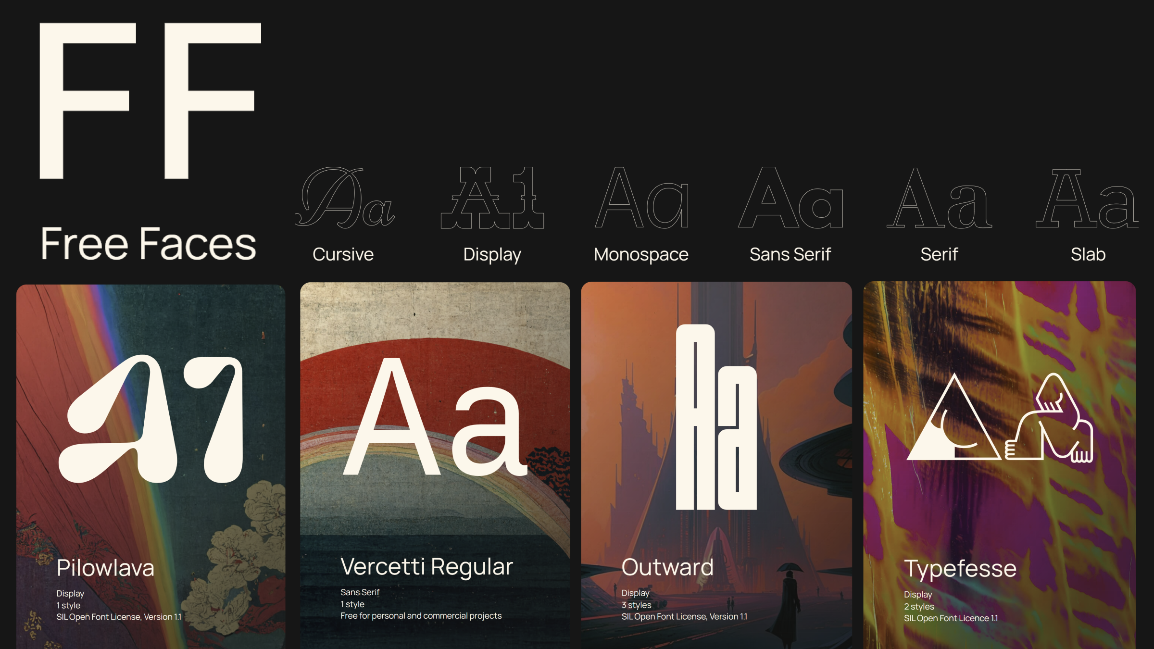The image size is (1154, 649).
Task: Filter fonts by Cursive label
Action: click(x=343, y=254)
